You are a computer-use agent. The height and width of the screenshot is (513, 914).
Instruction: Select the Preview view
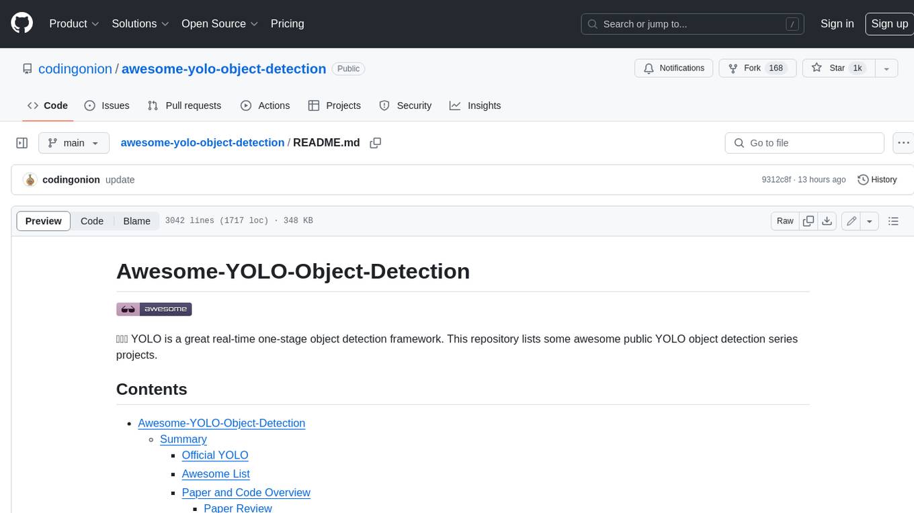click(44, 221)
